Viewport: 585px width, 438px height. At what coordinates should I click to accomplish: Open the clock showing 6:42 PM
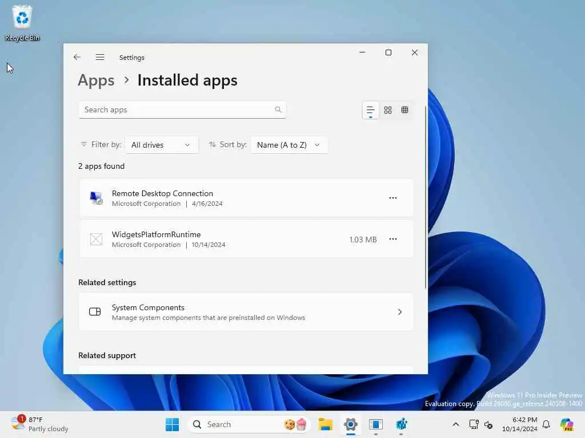click(520, 424)
